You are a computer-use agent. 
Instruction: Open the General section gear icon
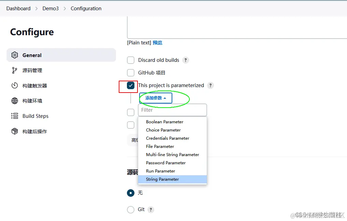(15, 55)
